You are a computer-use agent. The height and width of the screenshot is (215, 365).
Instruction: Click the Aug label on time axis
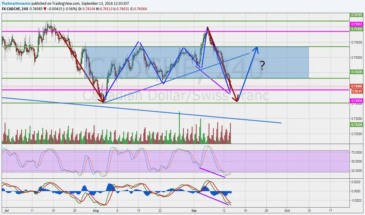click(x=96, y=211)
